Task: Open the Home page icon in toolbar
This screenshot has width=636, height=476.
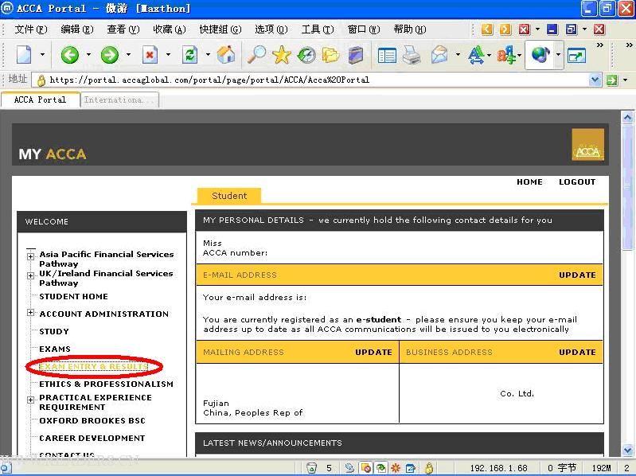Action: tap(226, 54)
